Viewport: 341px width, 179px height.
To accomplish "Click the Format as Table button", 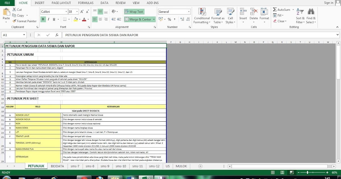I will (218, 16).
